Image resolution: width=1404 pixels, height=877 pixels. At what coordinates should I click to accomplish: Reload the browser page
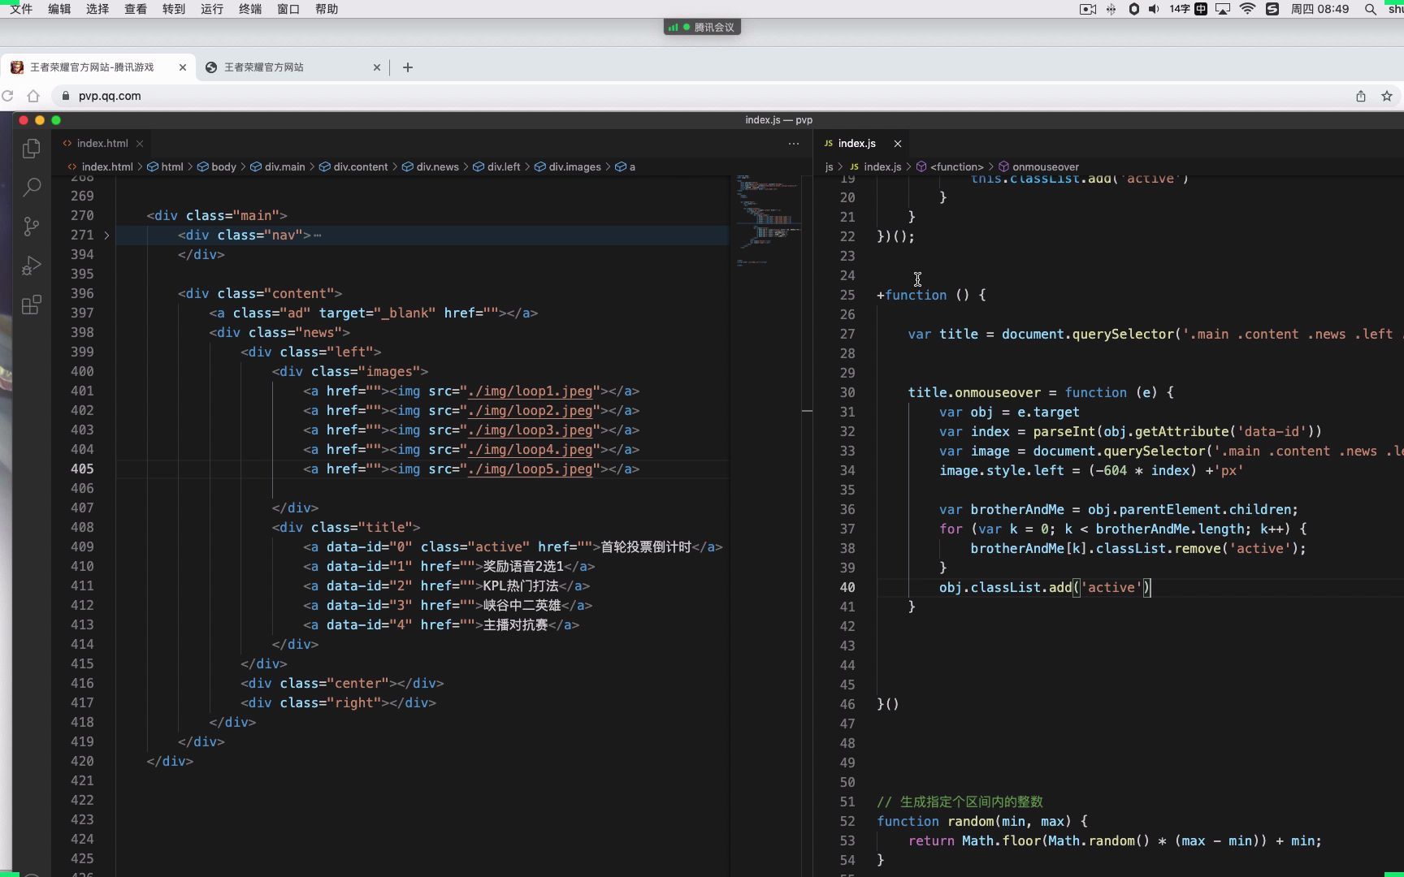(7, 96)
